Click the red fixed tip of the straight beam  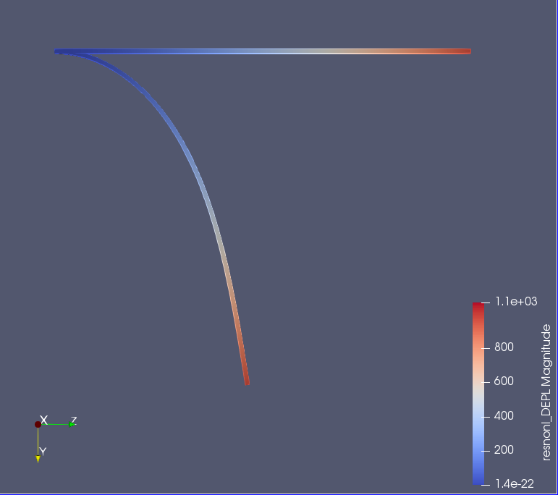[x=468, y=51]
